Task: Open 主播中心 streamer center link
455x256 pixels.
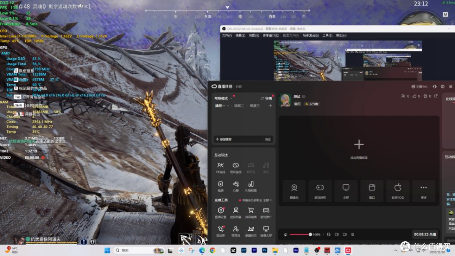Action: 420,86
